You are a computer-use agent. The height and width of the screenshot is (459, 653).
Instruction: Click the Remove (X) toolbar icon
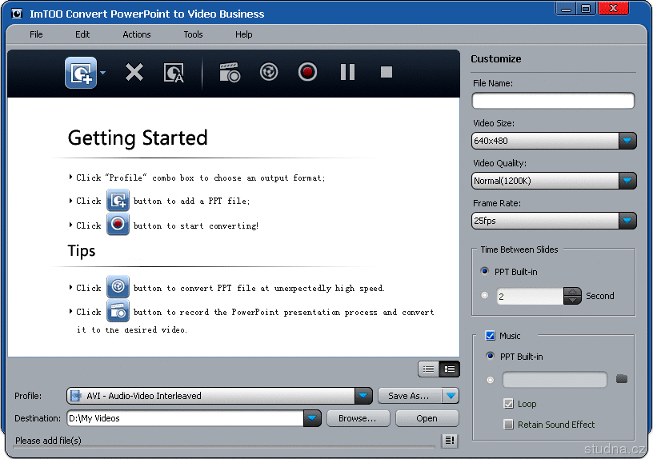click(134, 72)
